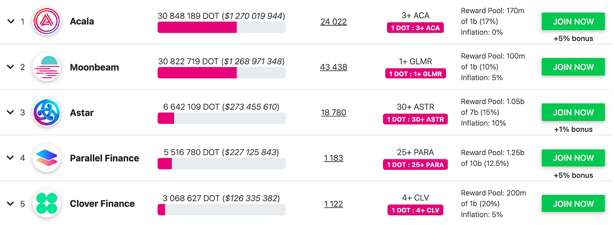Open Moonbeam's 43 438 contributors link

[333, 67]
